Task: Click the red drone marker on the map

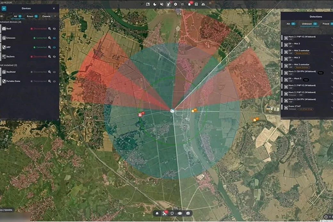Action: click(x=140, y=115)
